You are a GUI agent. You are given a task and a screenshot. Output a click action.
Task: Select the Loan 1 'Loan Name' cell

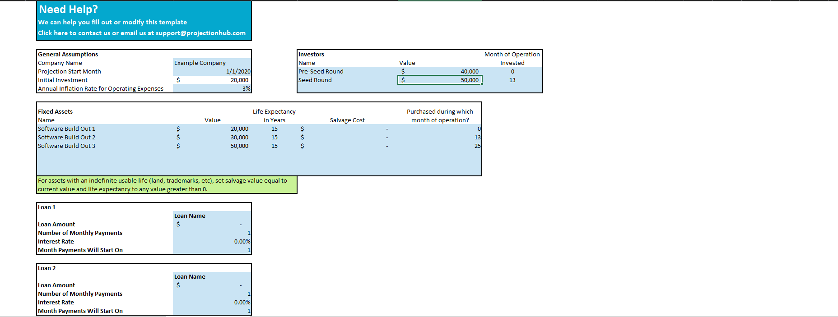(x=212, y=216)
